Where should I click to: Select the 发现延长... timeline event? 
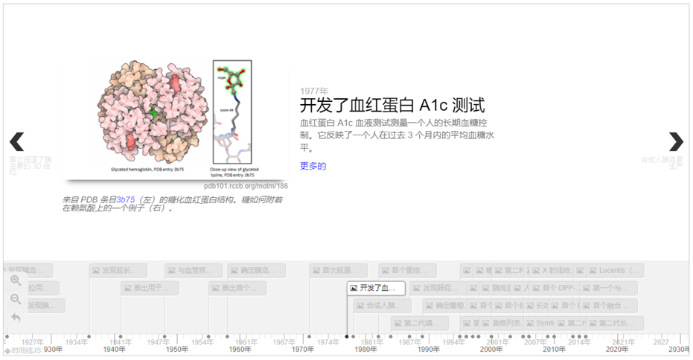118,270
